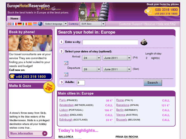This screenshot has width=186, height=139.
Task: Open the Currency EUR Euro dropdown
Action: pos(93,24)
